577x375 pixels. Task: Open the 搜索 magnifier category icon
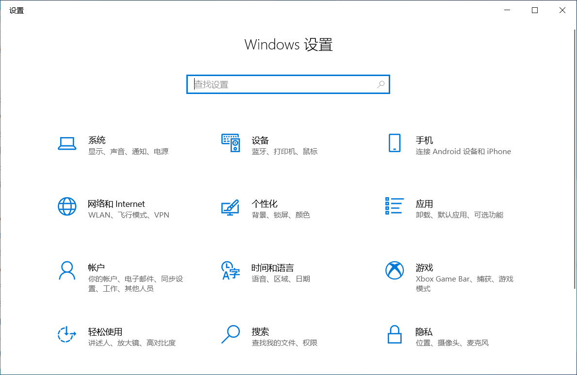pos(231,334)
